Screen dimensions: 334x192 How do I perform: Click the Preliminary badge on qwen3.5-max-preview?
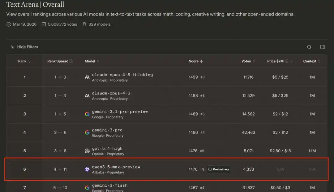(x=219, y=169)
